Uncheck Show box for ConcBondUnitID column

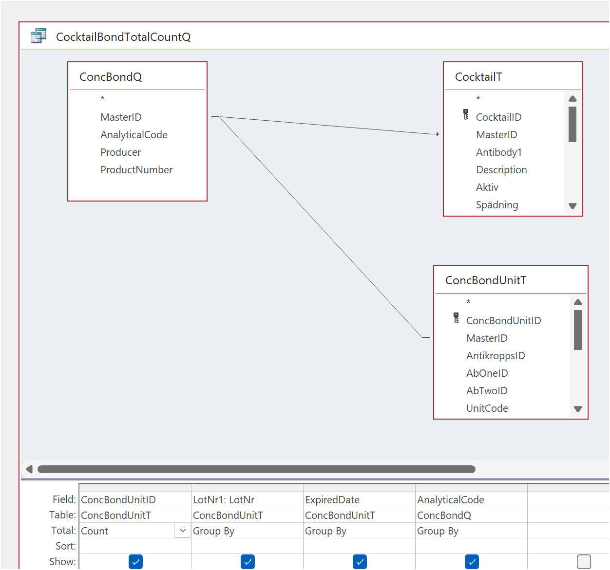135,562
